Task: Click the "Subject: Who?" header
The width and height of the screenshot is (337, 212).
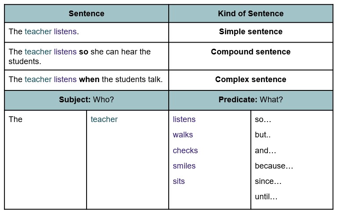Action: (x=87, y=100)
